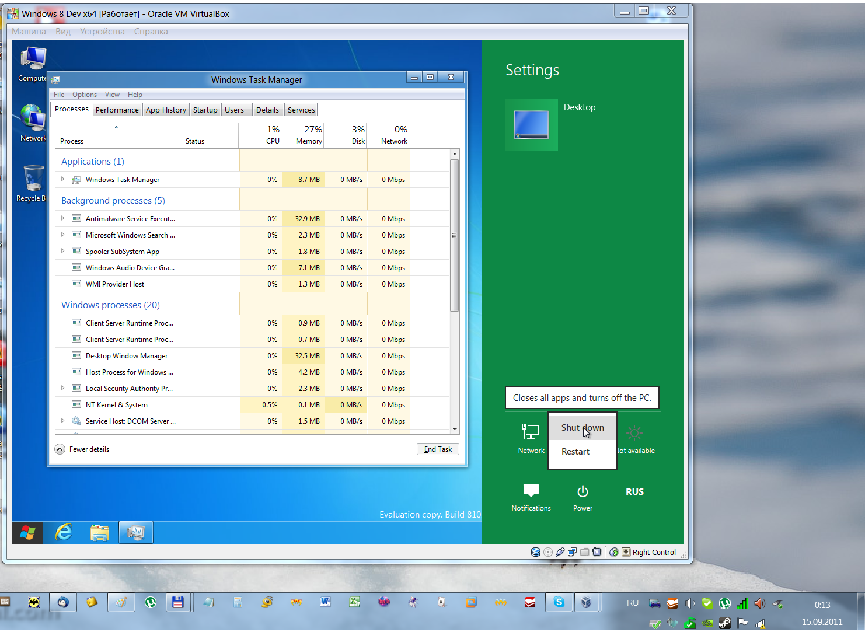Image resolution: width=865 pixels, height=632 pixels.
Task: Open Notifications in the Settings panel
Action: [531, 498]
